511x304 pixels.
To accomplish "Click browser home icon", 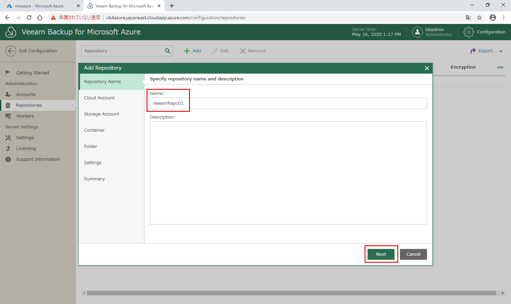I will tap(40, 18).
